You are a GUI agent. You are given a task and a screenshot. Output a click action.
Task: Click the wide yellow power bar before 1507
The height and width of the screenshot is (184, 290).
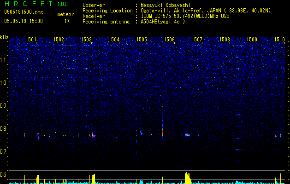pyautogui.click(x=188, y=178)
